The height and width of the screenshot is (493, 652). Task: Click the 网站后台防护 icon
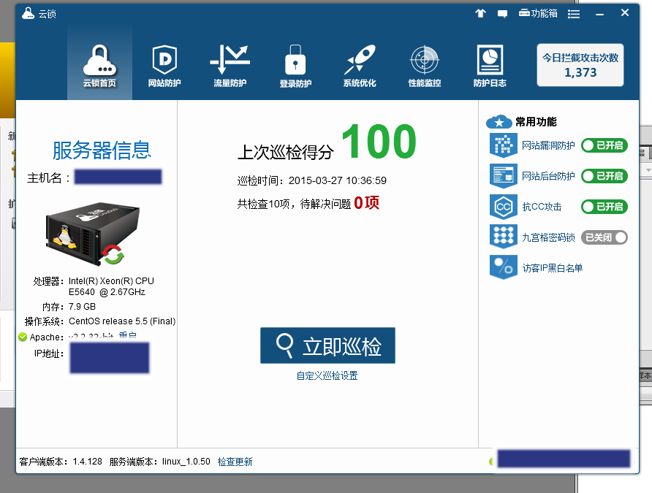[x=504, y=176]
